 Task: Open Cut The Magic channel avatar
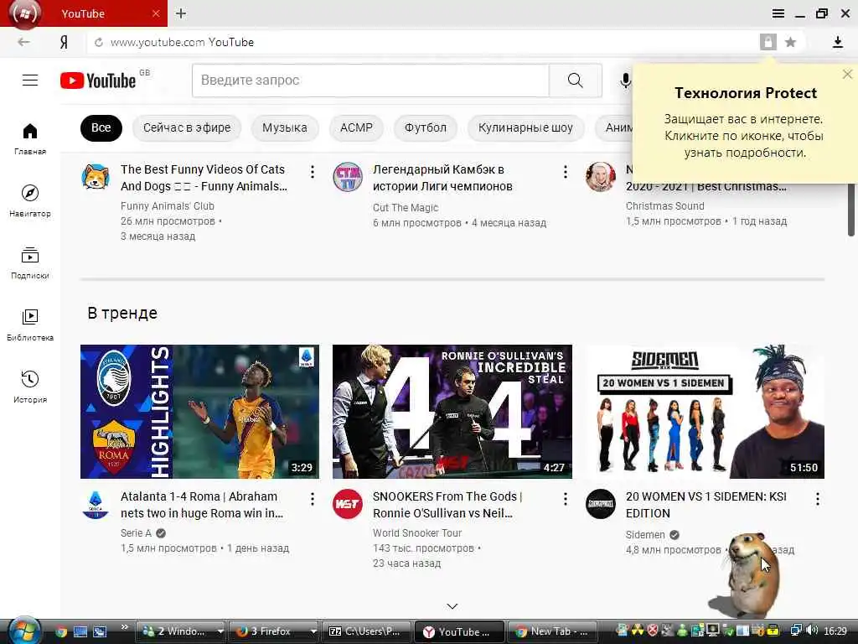tap(348, 176)
